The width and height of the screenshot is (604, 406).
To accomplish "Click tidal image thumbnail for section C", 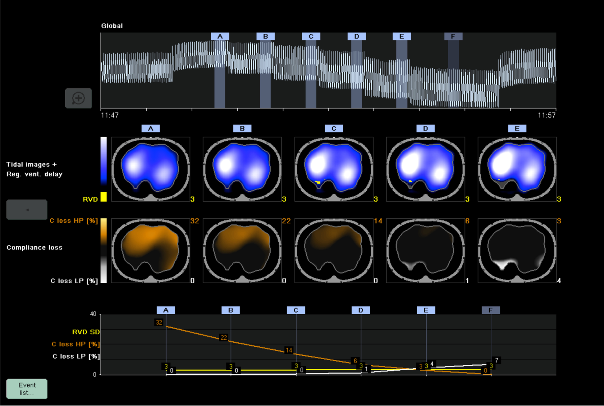I will [334, 169].
